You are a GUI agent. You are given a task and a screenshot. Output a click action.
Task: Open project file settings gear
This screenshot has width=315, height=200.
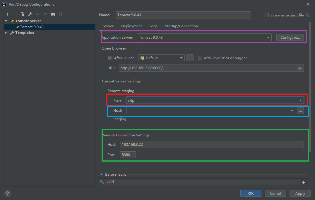coord(308,15)
